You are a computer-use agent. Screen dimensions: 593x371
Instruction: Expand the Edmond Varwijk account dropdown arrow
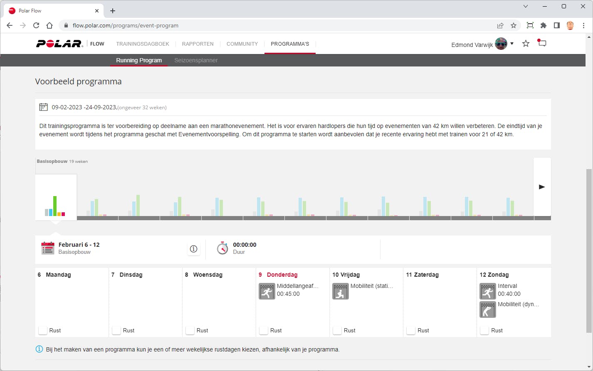pos(512,44)
